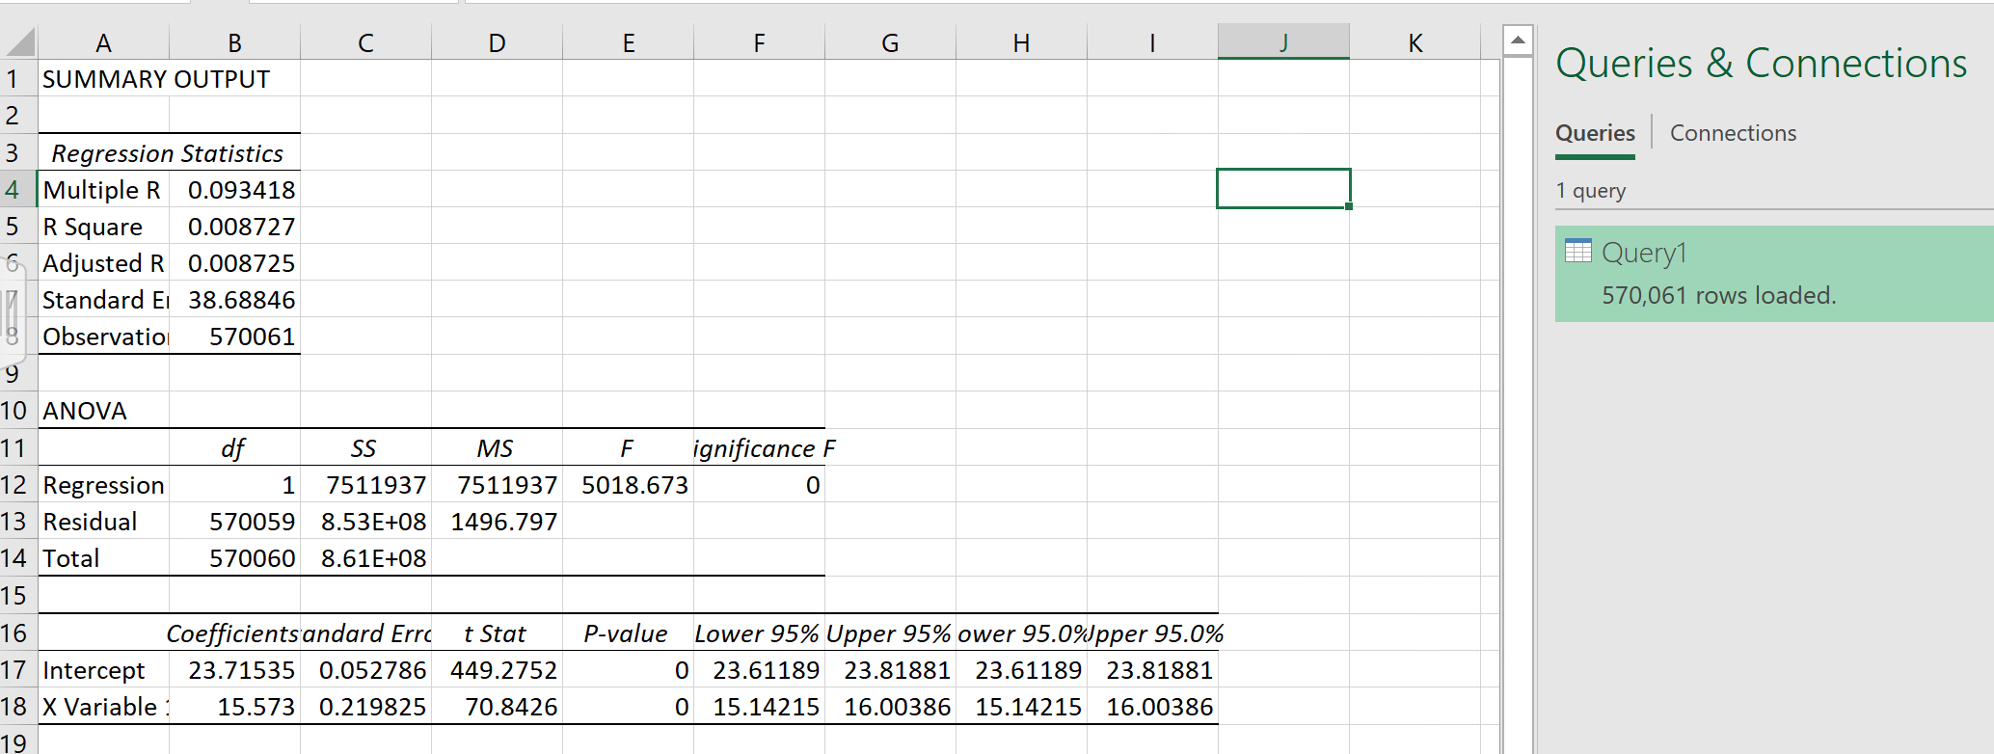Click the P-value heading cell

click(x=629, y=633)
